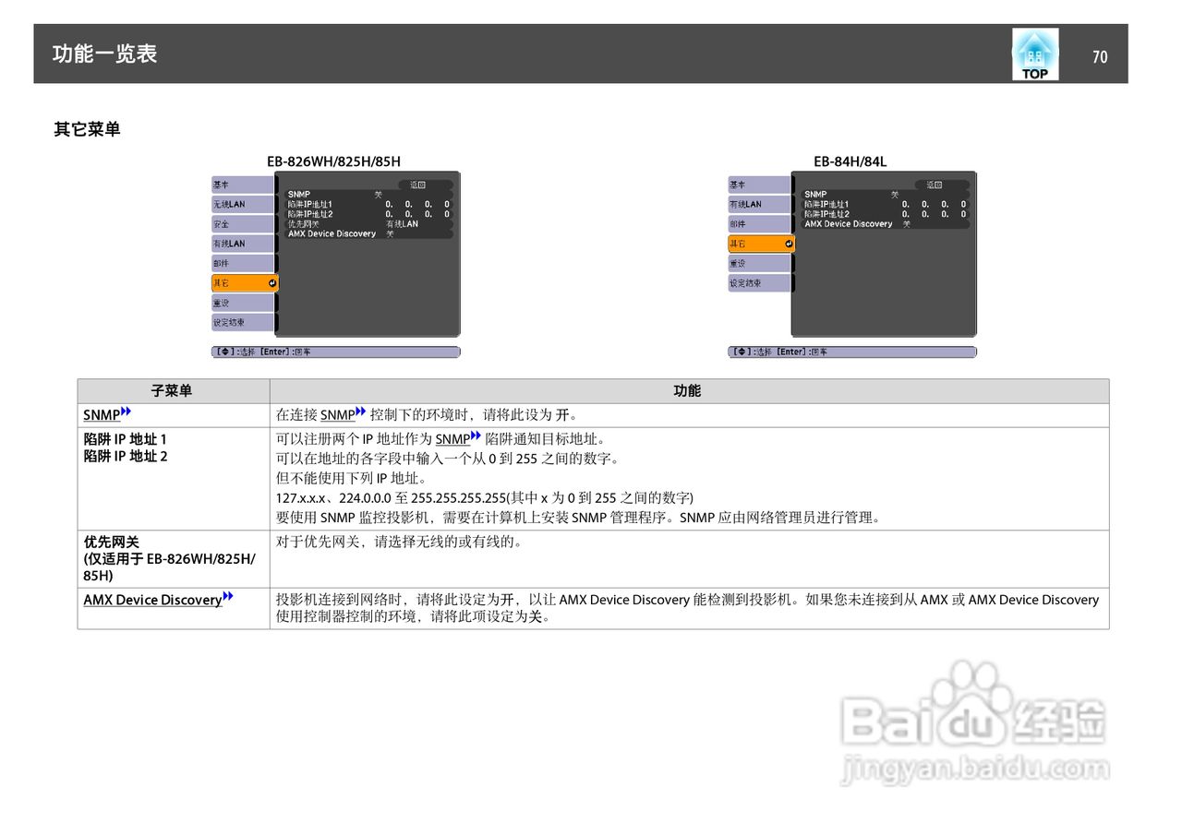Screen dimensions: 1182x835
Task: Select AMX Device Discovery row in EB-826WH menu
Action: [369, 234]
